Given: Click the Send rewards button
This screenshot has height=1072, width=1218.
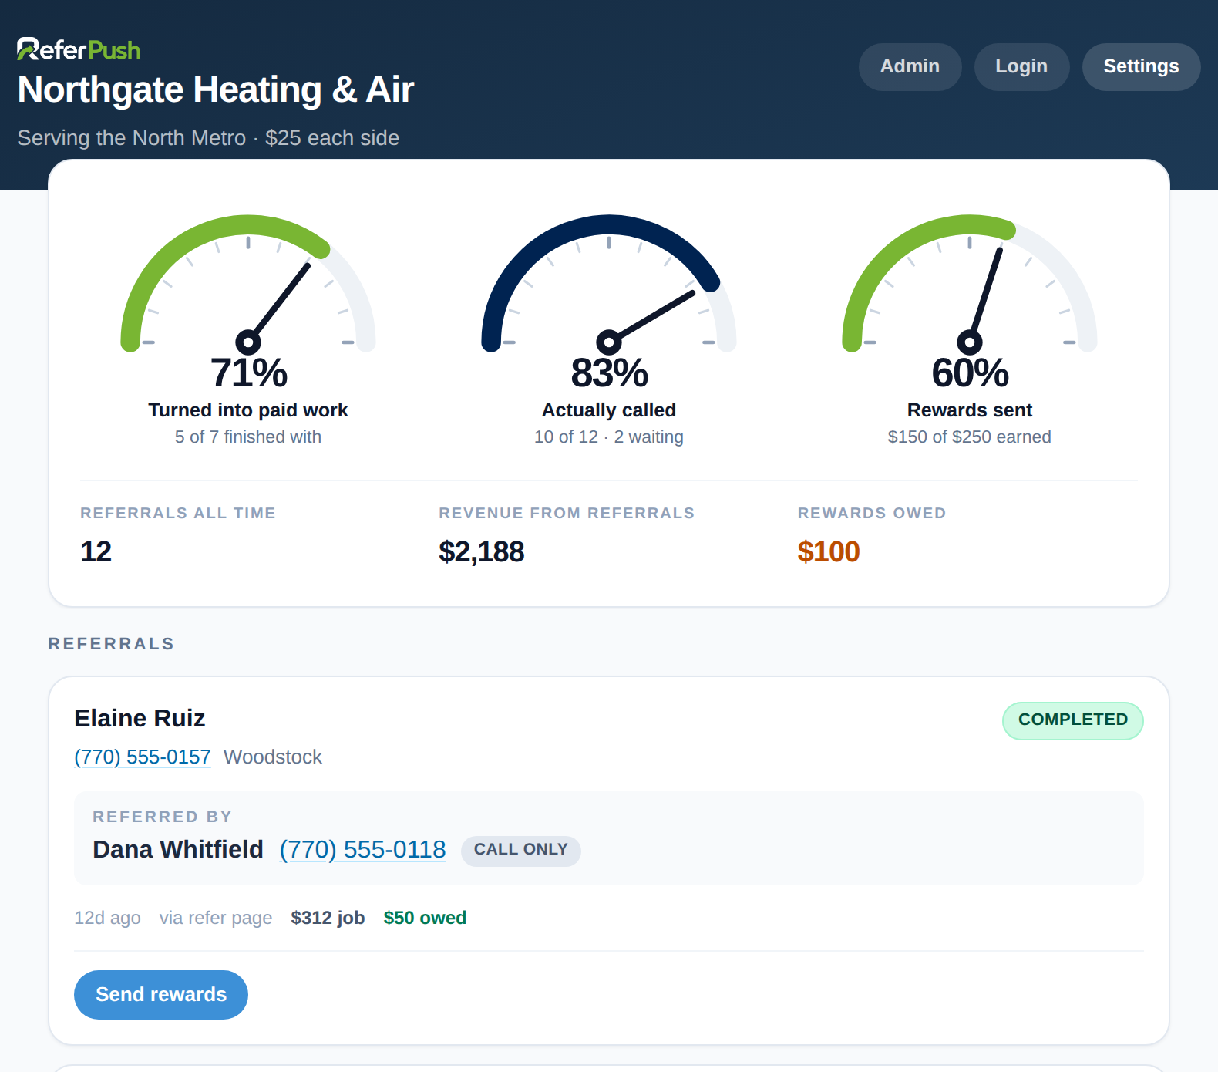Looking at the screenshot, I should tap(161, 994).
